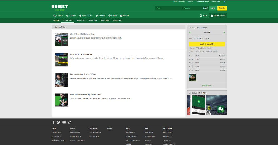The width and height of the screenshot is (278, 145).
Task: Open the Poker section
Action: click(x=125, y=16)
